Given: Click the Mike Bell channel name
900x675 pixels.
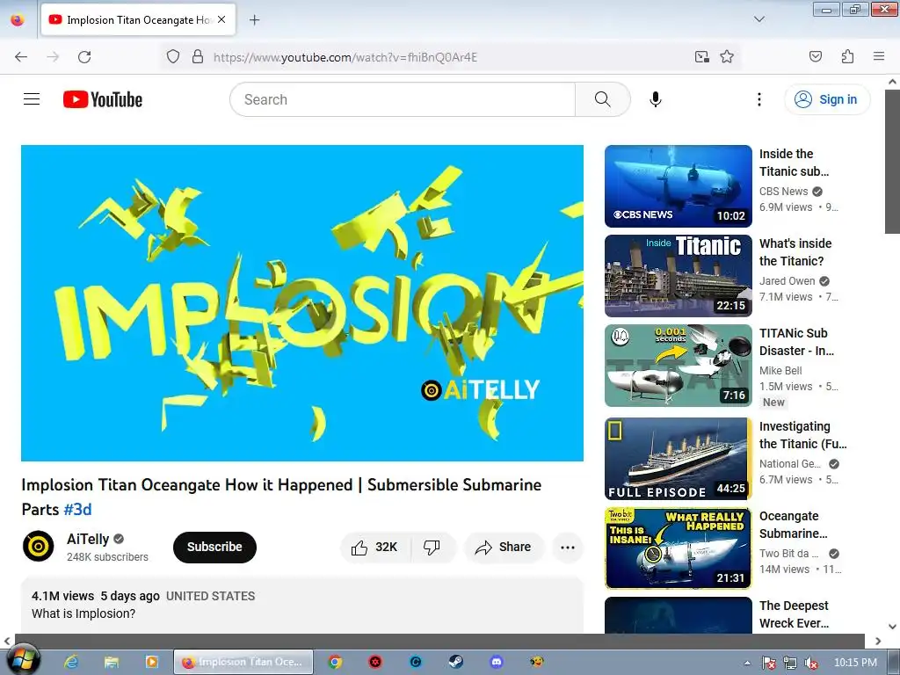Looking at the screenshot, I should (780, 371).
